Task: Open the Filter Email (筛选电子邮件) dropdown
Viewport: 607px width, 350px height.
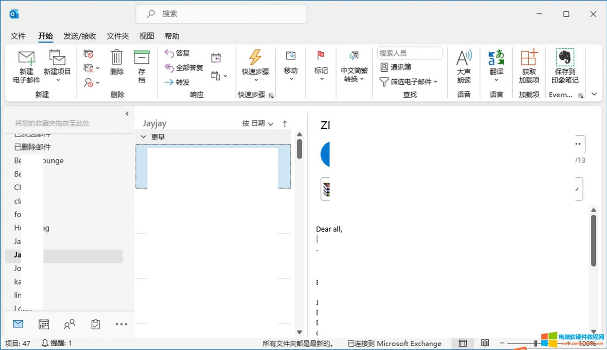Action: (x=408, y=81)
